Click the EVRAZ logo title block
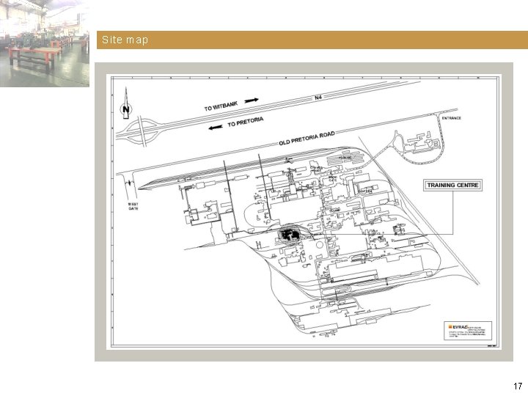528x396 pixels. (x=468, y=331)
